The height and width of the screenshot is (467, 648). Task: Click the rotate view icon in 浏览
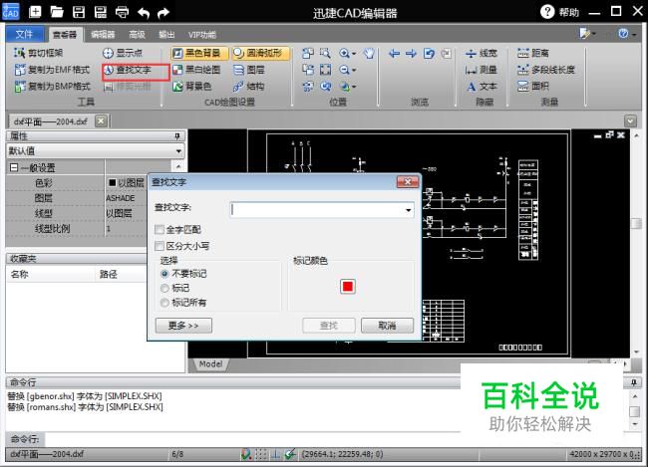pos(429,53)
